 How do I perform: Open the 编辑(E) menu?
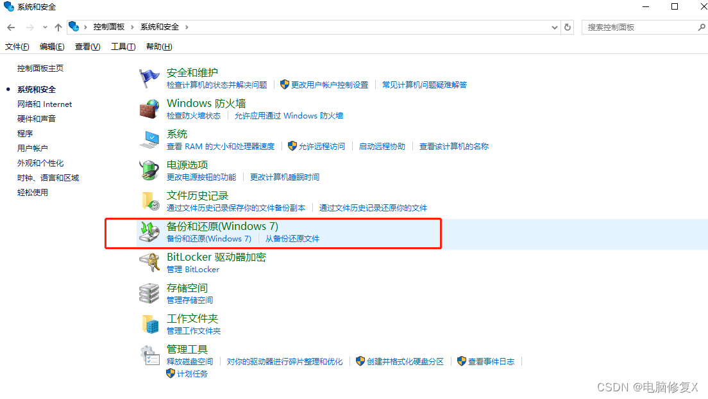[x=52, y=47]
